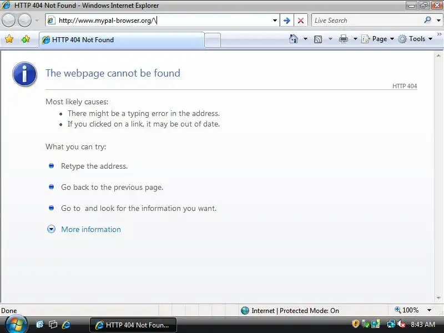Screen dimensions: 444x333
Task: Click "Go back to the previous page."
Action: point(112,187)
